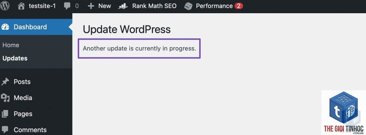Open the Rank Math SEO menu
This screenshot has width=366, height=135.
point(147,6)
